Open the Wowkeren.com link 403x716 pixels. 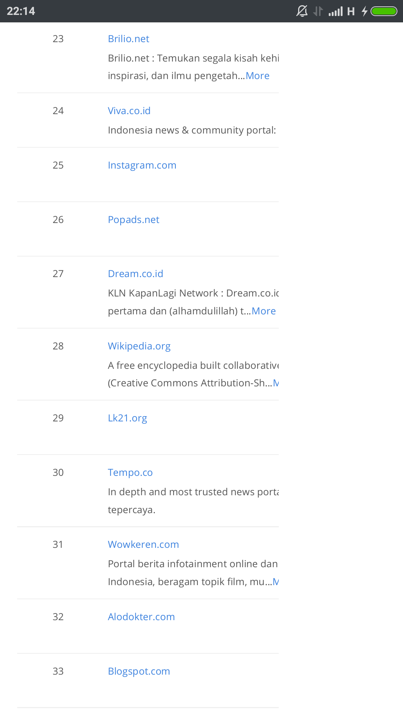[143, 544]
